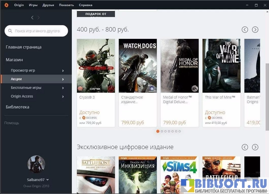This screenshot has height=194, width=269.
Task: Click the forward navigation arrow in sidebar
Action: [39, 18]
